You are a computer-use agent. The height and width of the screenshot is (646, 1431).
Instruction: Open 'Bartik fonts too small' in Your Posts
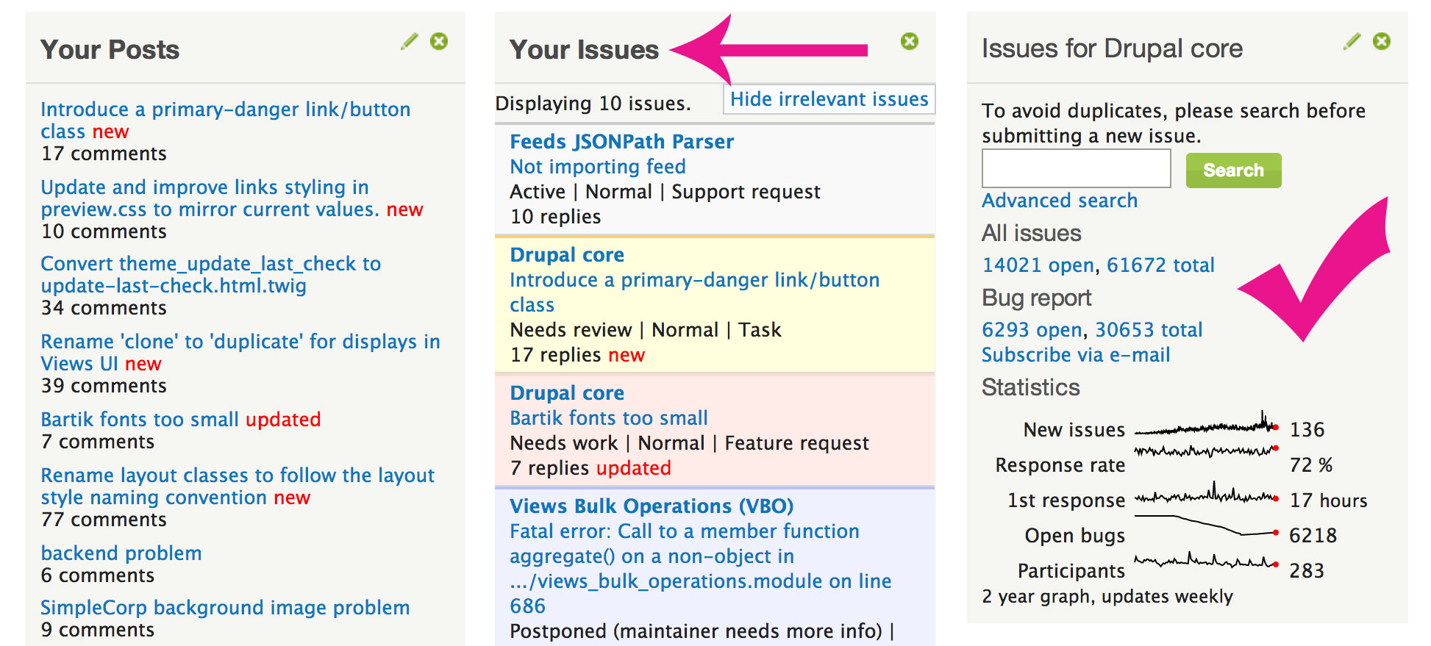pyautogui.click(x=140, y=420)
